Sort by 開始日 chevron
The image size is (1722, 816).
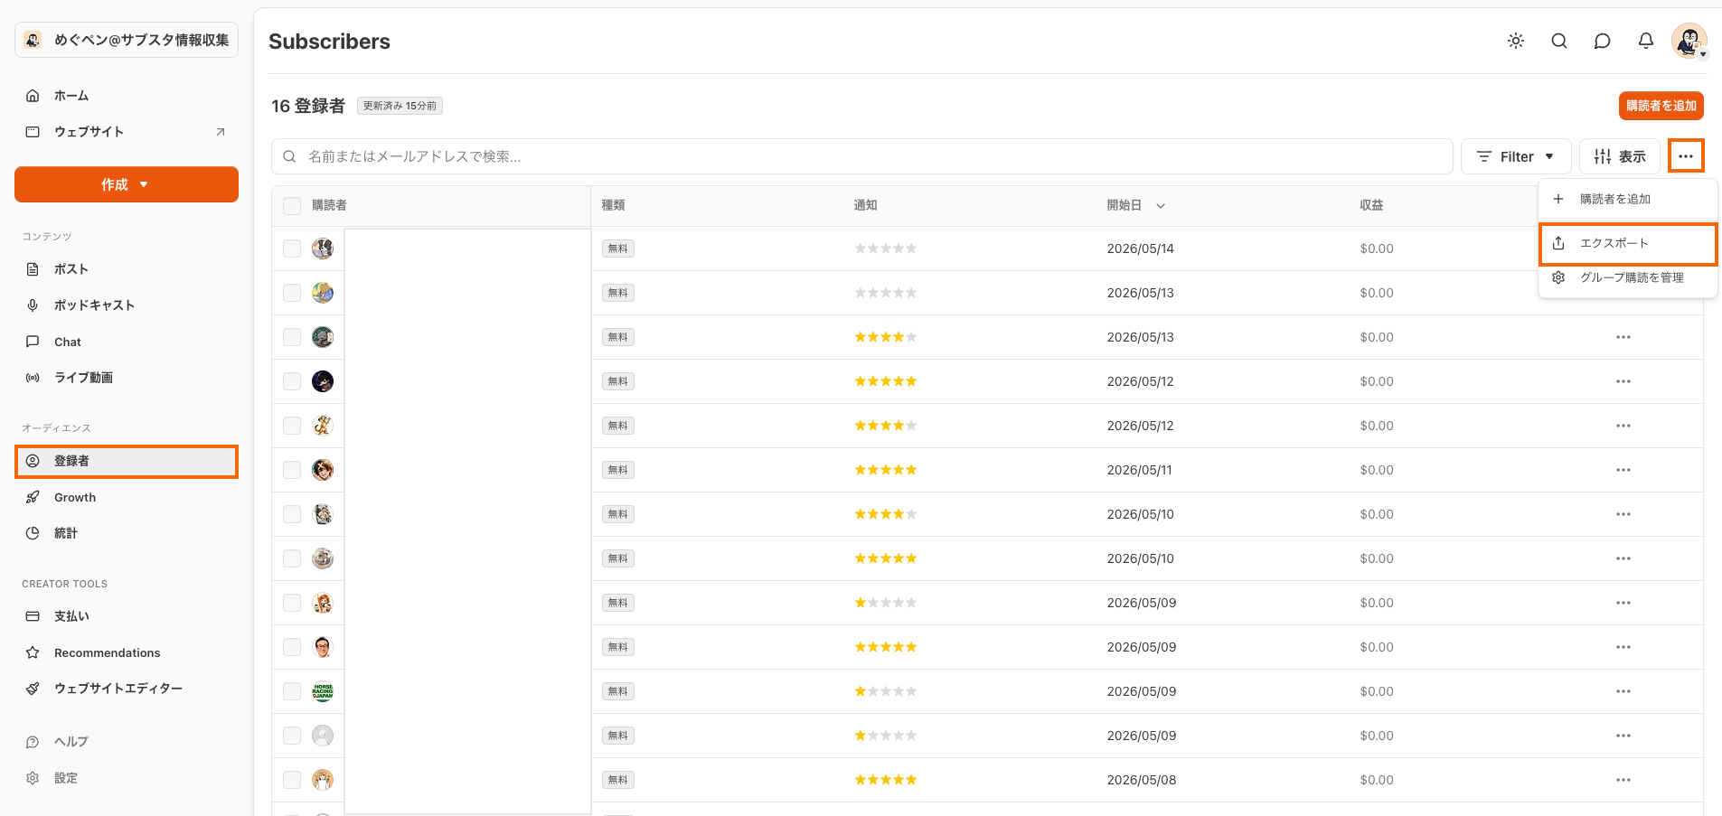[x=1161, y=206]
